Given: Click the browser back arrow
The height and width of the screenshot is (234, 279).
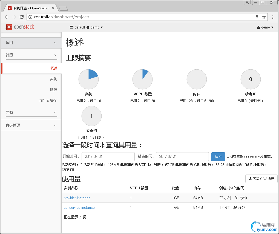Looking at the screenshot, I should pyautogui.click(x=6, y=17).
